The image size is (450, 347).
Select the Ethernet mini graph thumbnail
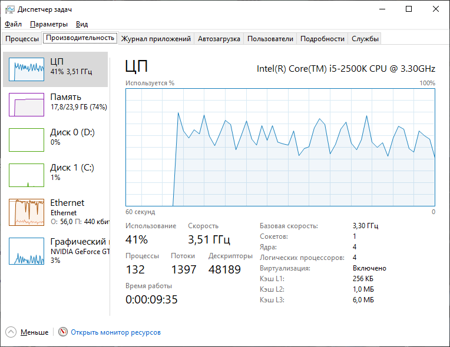point(27,212)
